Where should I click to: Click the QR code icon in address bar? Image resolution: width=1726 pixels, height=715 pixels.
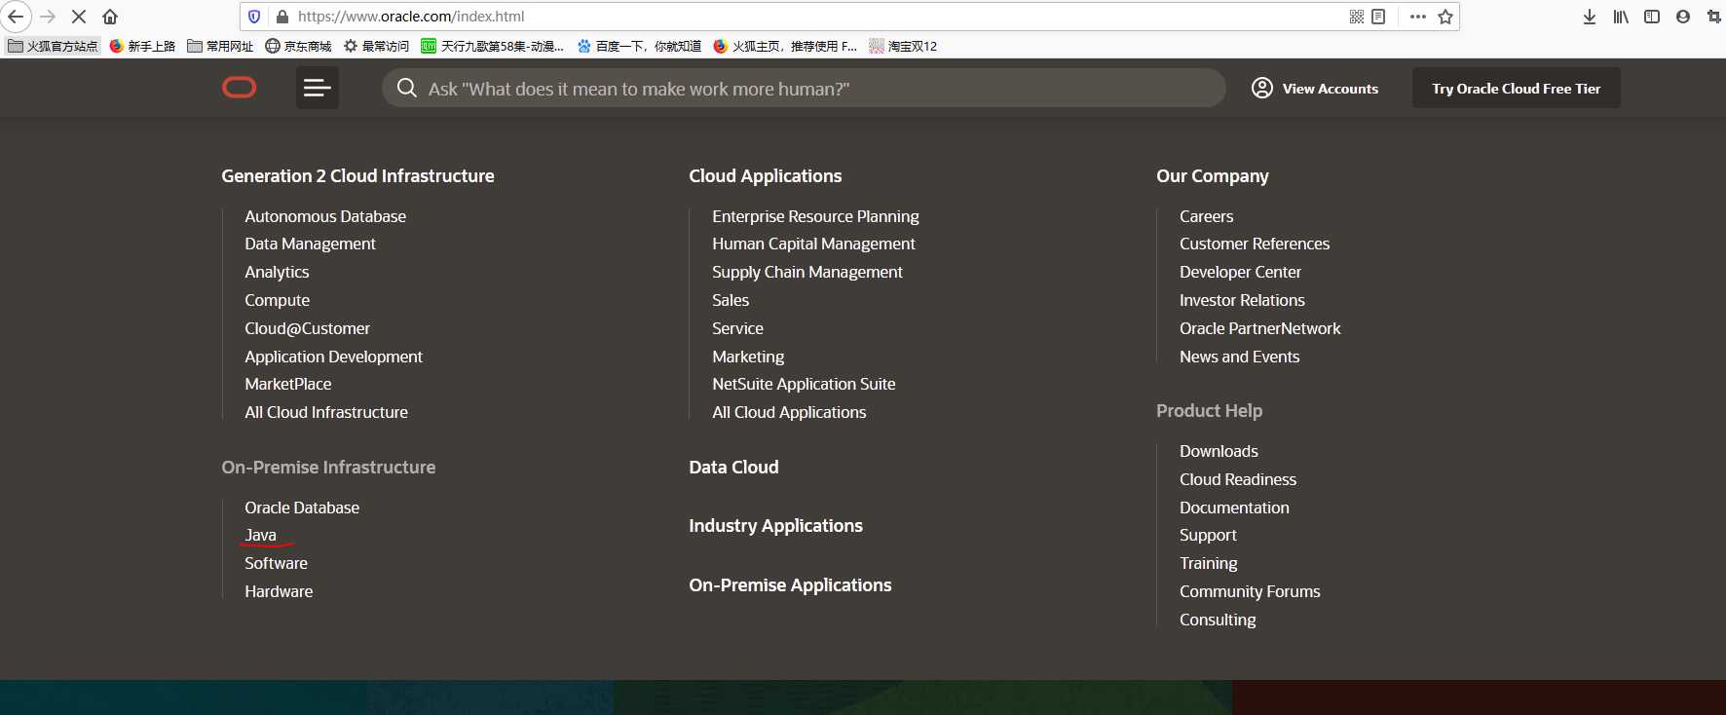[x=1356, y=17]
